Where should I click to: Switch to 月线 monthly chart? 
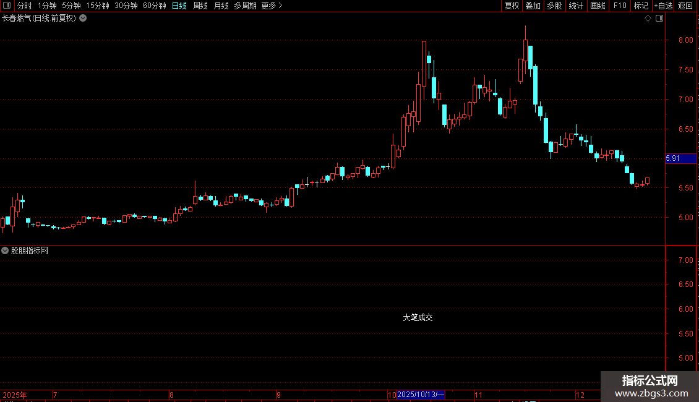(x=221, y=6)
